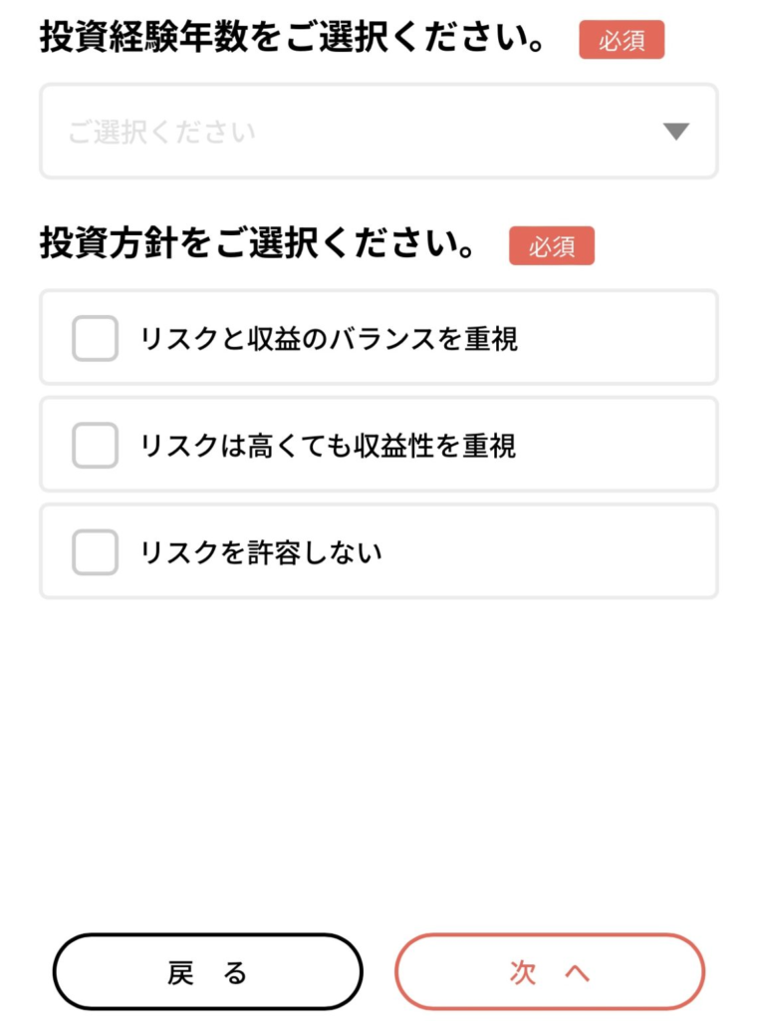Viewport: 758px width, 1021px height.
Task: Click the 投資方針をご選択ください heading
Action: click(x=259, y=245)
